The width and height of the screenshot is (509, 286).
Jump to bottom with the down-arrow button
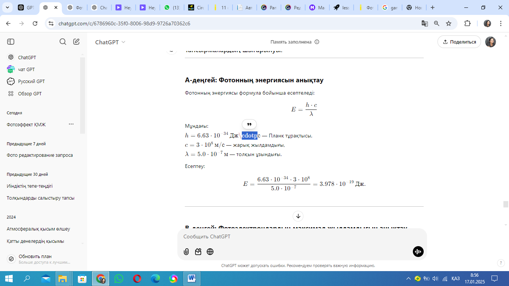point(298,216)
